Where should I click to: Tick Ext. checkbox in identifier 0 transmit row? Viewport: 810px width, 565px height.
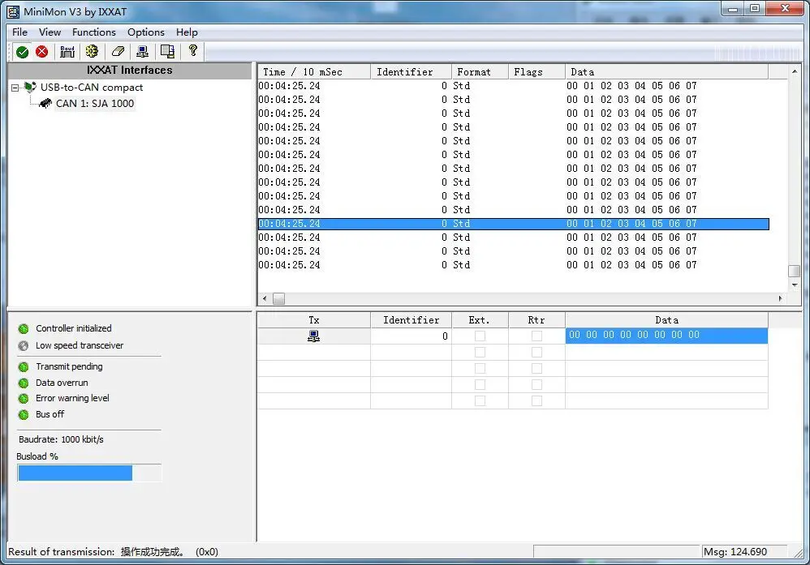click(480, 336)
